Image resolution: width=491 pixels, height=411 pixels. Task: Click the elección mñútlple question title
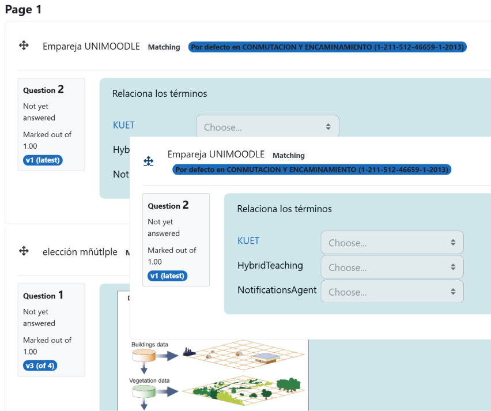point(80,252)
